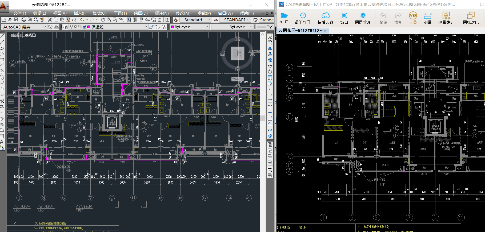Open the Standard text style dropdown
The width and height of the screenshot is (485, 232).
209,20
